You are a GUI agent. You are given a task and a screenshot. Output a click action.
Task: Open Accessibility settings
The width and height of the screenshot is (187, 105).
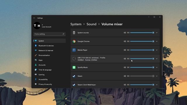pos(49,79)
